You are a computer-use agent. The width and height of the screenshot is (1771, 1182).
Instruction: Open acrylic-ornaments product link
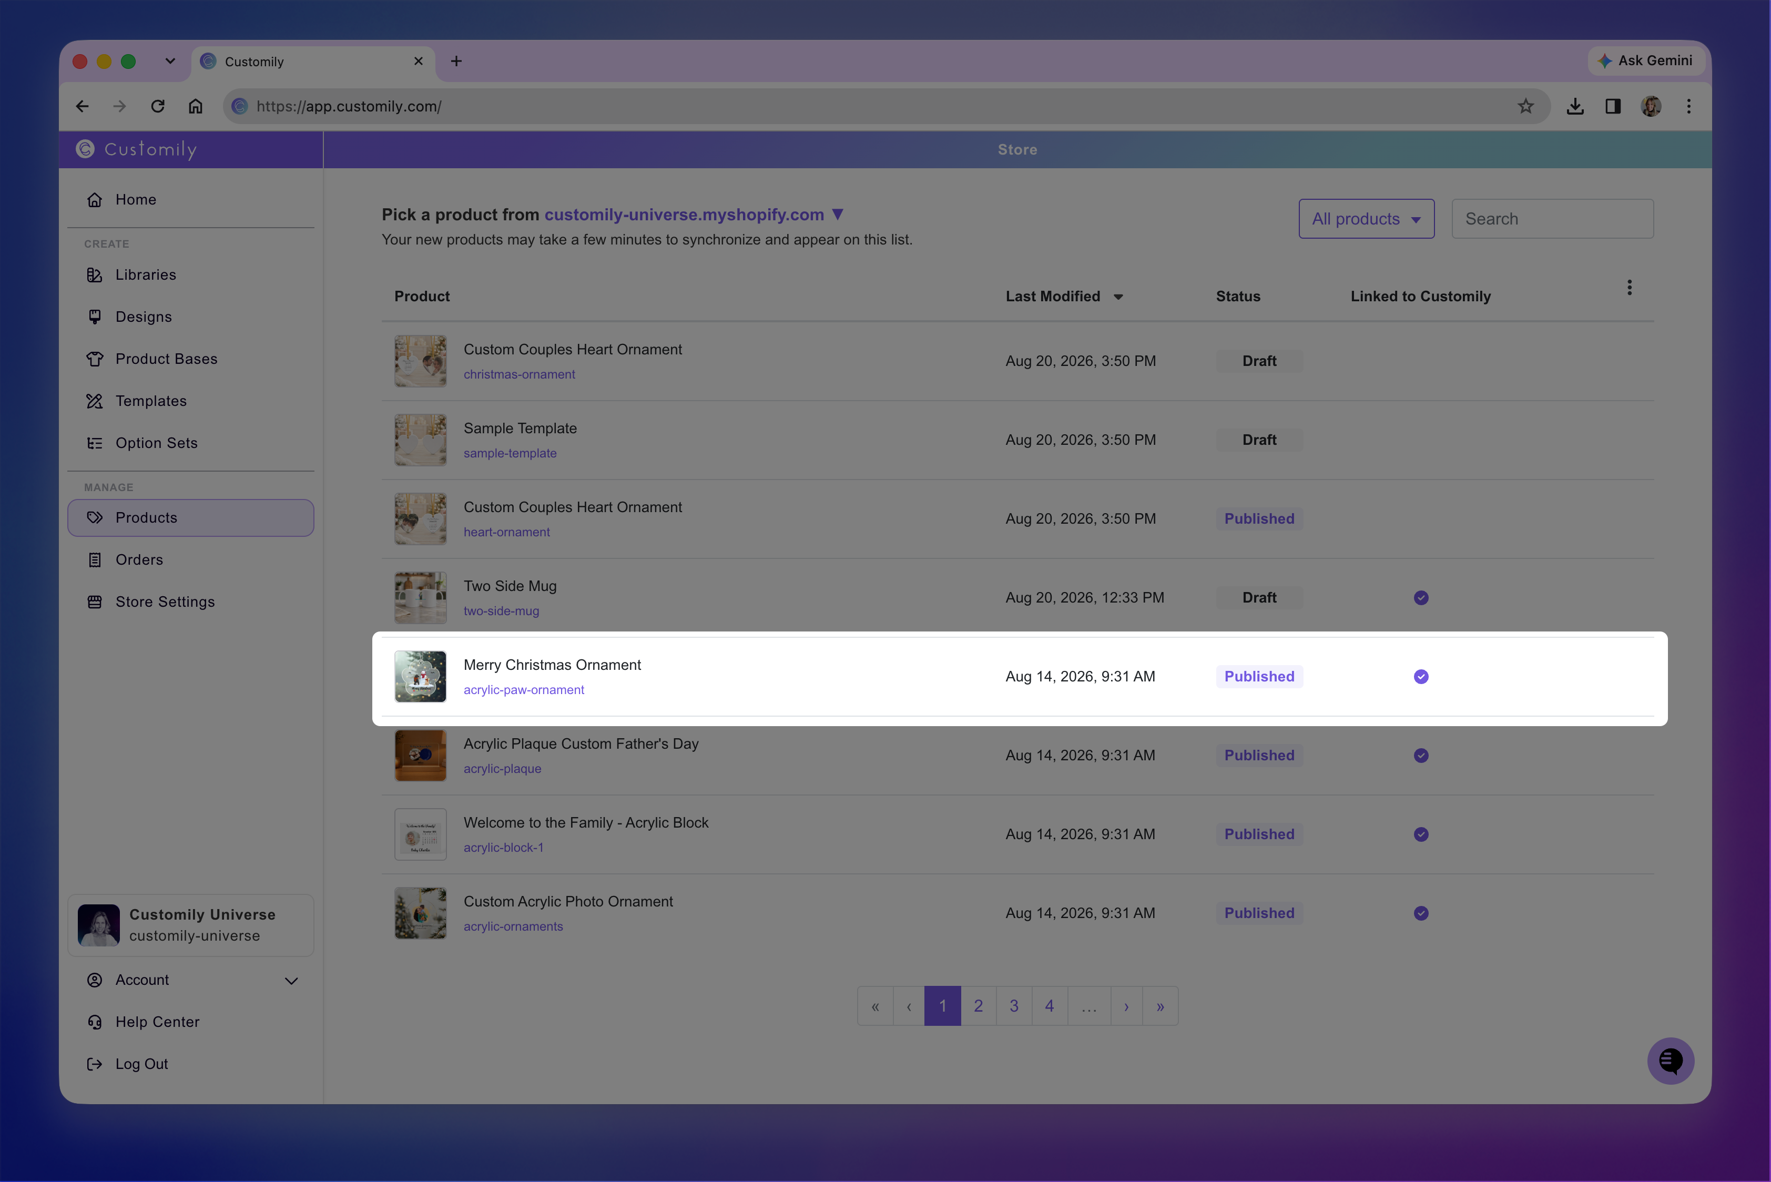513,927
